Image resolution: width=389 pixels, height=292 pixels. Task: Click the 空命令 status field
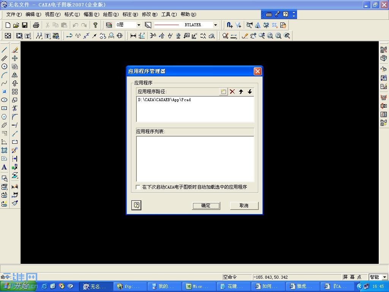(237, 277)
